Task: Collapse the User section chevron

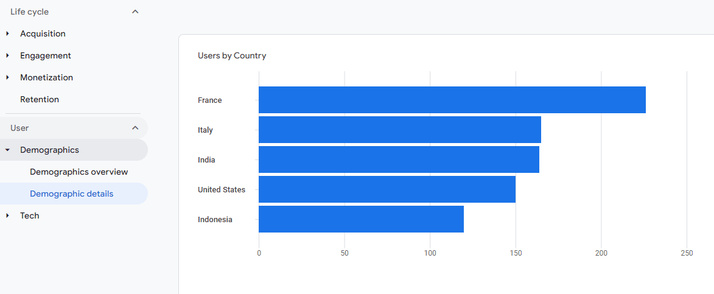Action: [135, 128]
